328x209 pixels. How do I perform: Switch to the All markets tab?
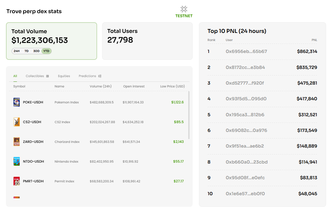coord(15,76)
